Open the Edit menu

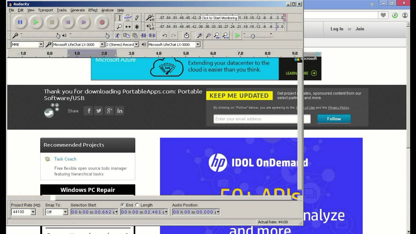pyautogui.click(x=20, y=10)
